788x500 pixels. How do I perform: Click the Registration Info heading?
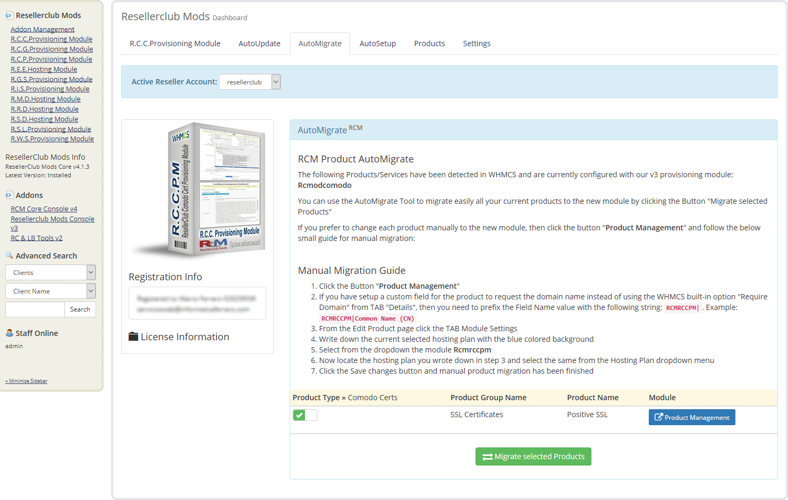(x=165, y=277)
